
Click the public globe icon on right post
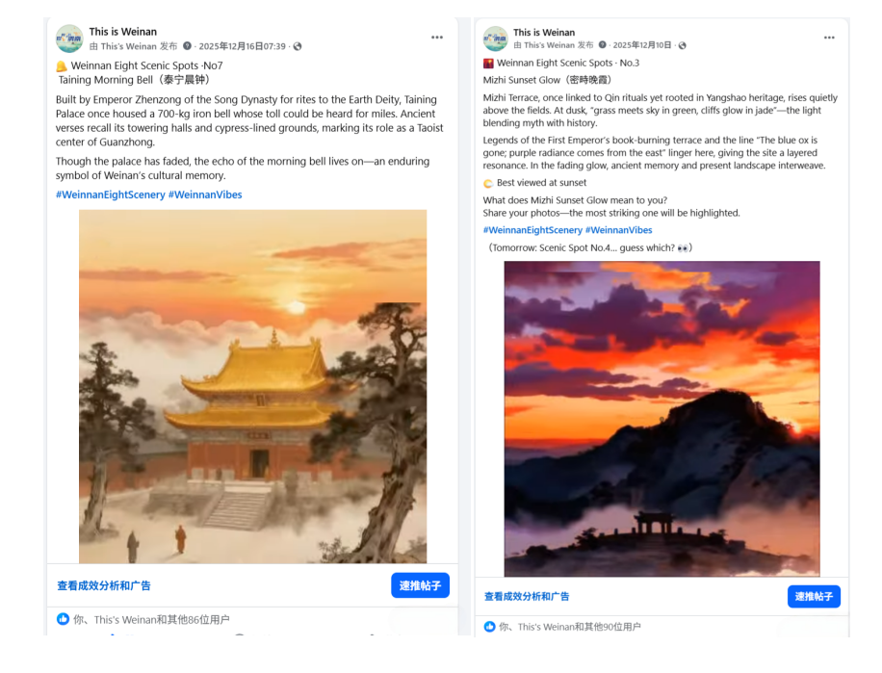pyautogui.click(x=683, y=45)
